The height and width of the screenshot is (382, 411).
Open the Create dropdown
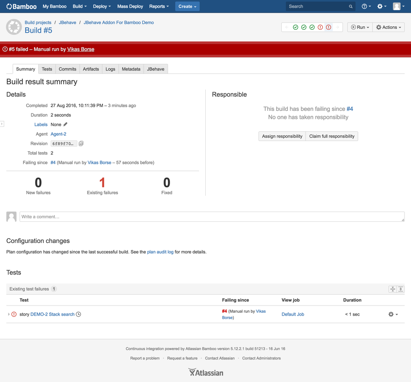pos(187,6)
